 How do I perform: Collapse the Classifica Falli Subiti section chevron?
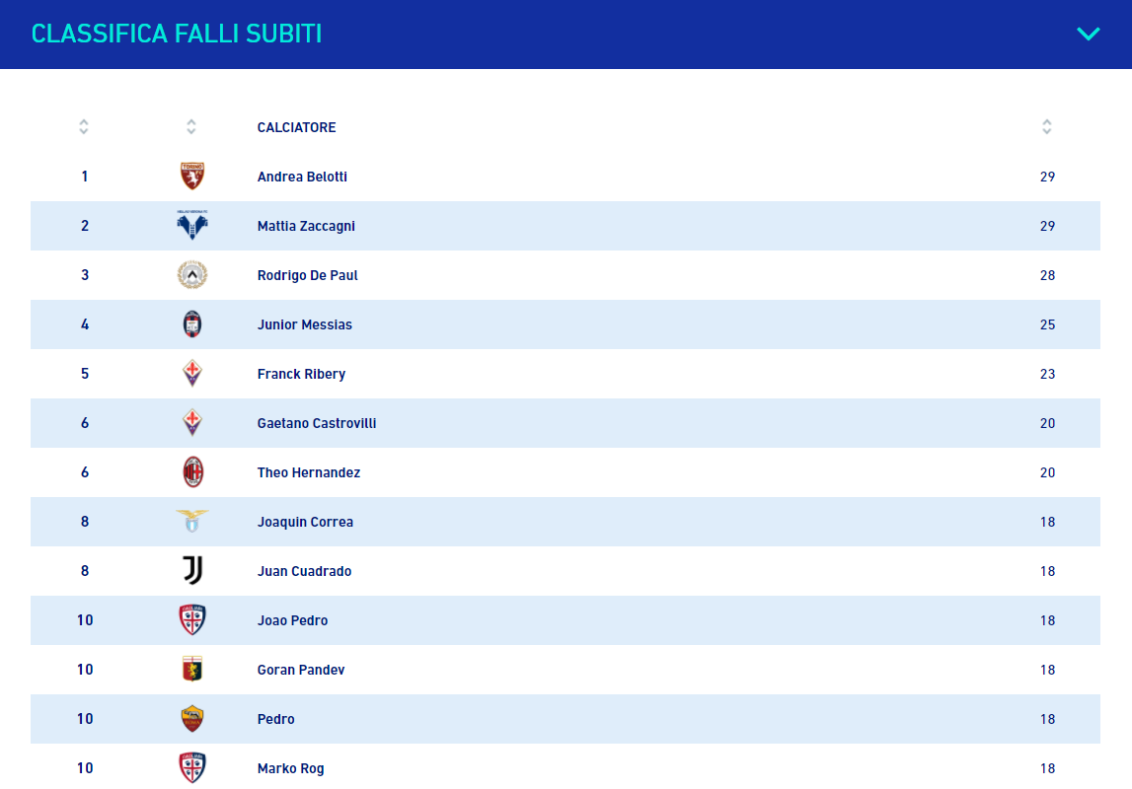(x=1088, y=34)
